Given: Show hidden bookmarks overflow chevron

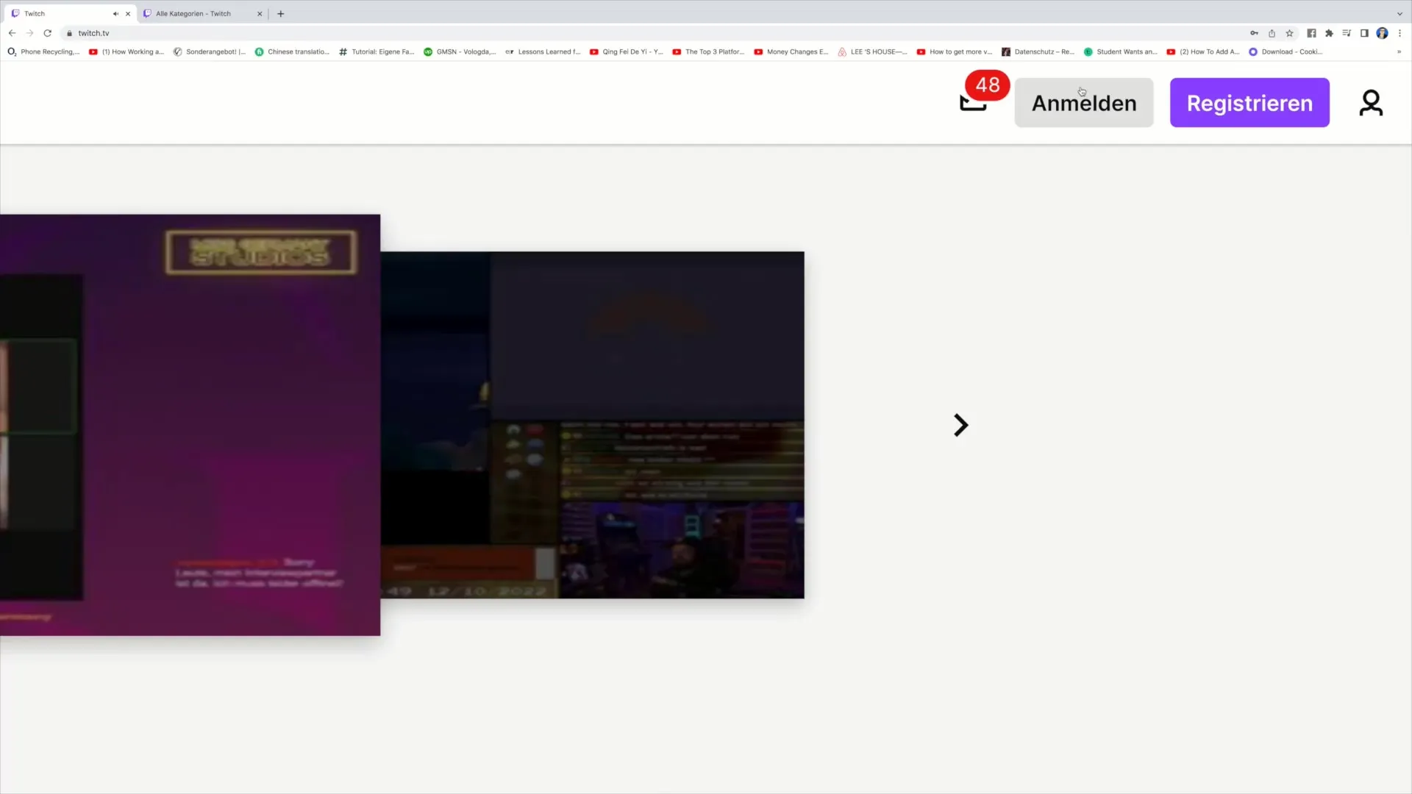Looking at the screenshot, I should pyautogui.click(x=1399, y=51).
